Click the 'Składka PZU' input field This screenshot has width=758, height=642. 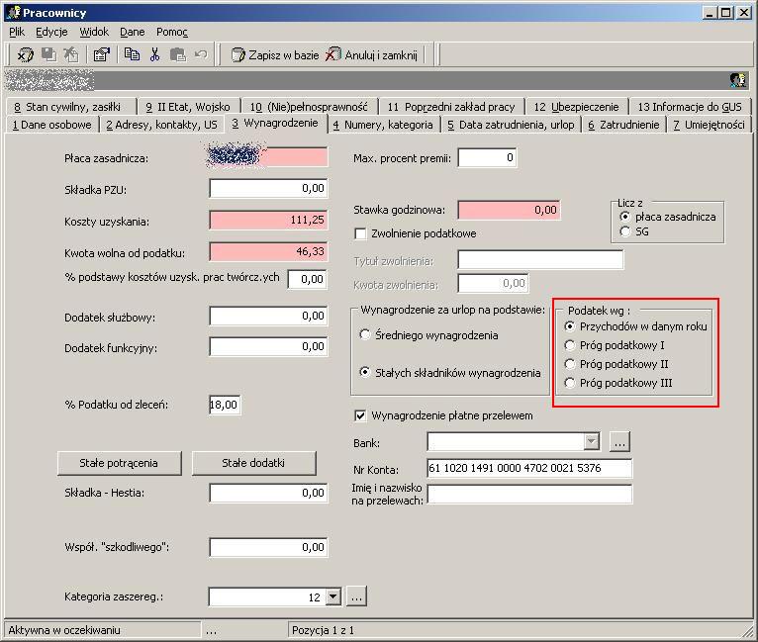tap(268, 188)
